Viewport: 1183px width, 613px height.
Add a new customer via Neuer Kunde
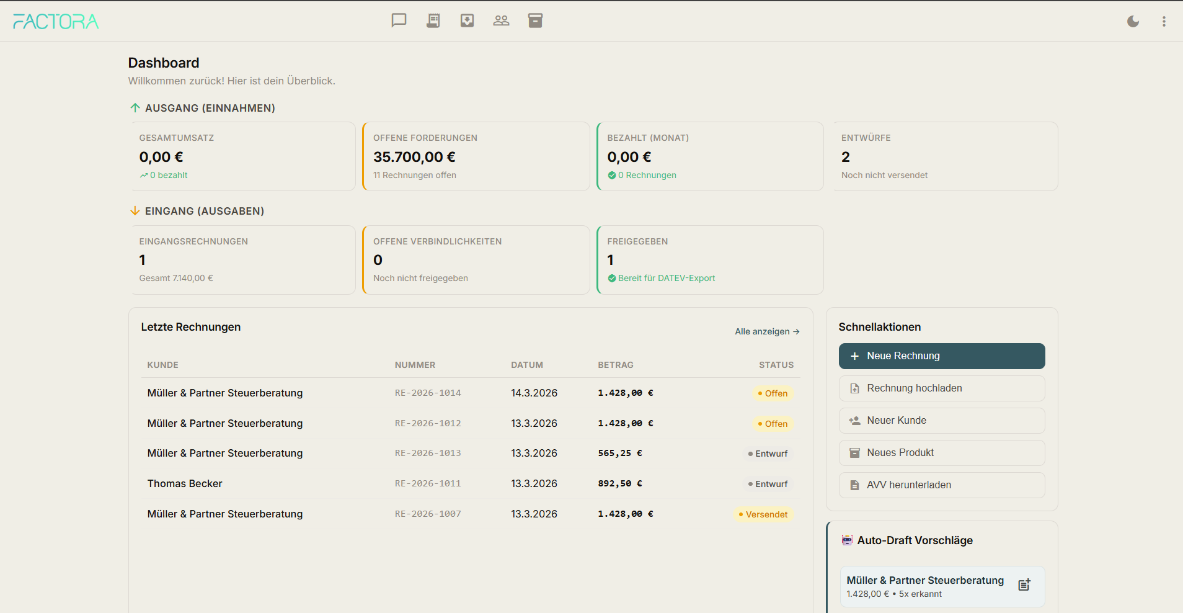941,421
